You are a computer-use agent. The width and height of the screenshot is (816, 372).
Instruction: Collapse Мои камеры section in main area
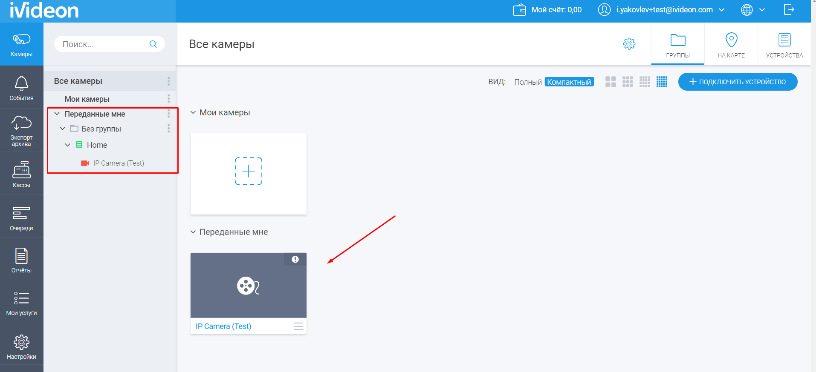(193, 112)
